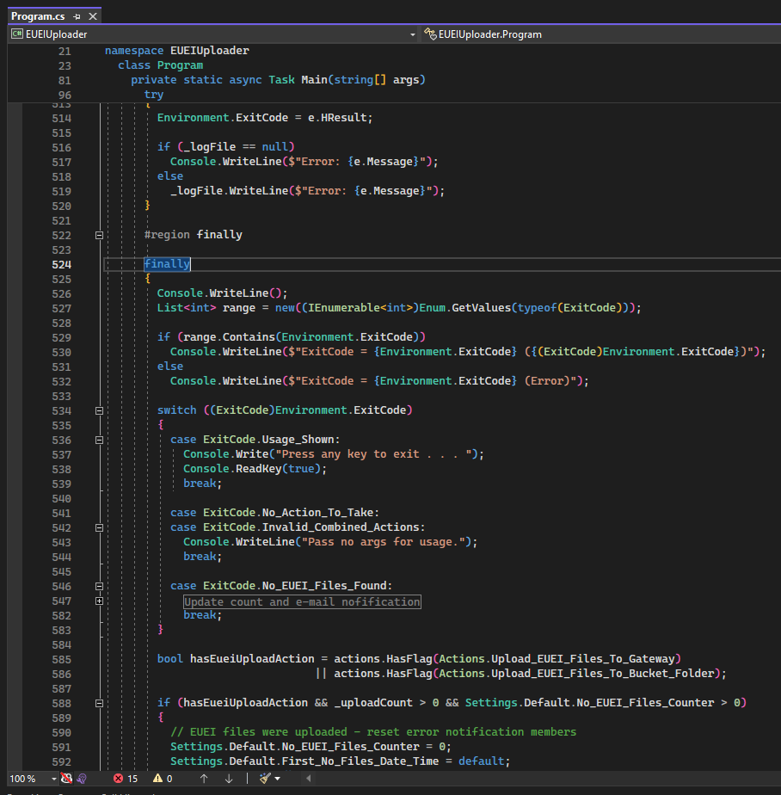
Task: Collapse case No_EUEI_Files_Found block at line 546
Action: point(99,586)
